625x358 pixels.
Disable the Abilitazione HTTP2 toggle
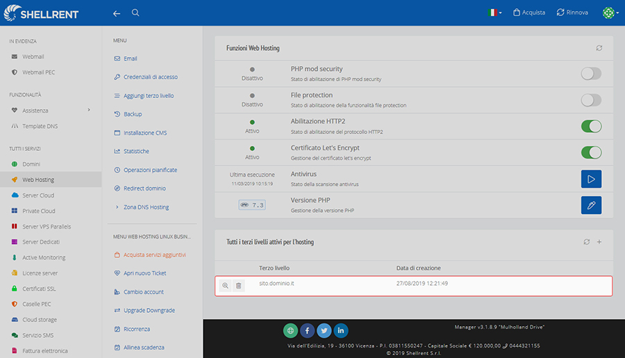click(591, 127)
